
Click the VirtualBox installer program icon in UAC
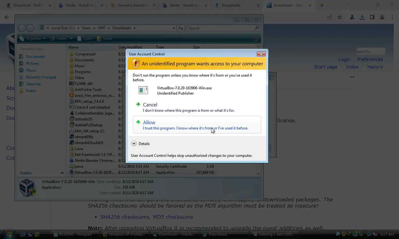tap(143, 90)
